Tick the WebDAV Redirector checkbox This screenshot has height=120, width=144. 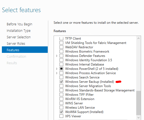coord(61,47)
